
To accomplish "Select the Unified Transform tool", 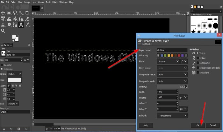I will (3, 19).
